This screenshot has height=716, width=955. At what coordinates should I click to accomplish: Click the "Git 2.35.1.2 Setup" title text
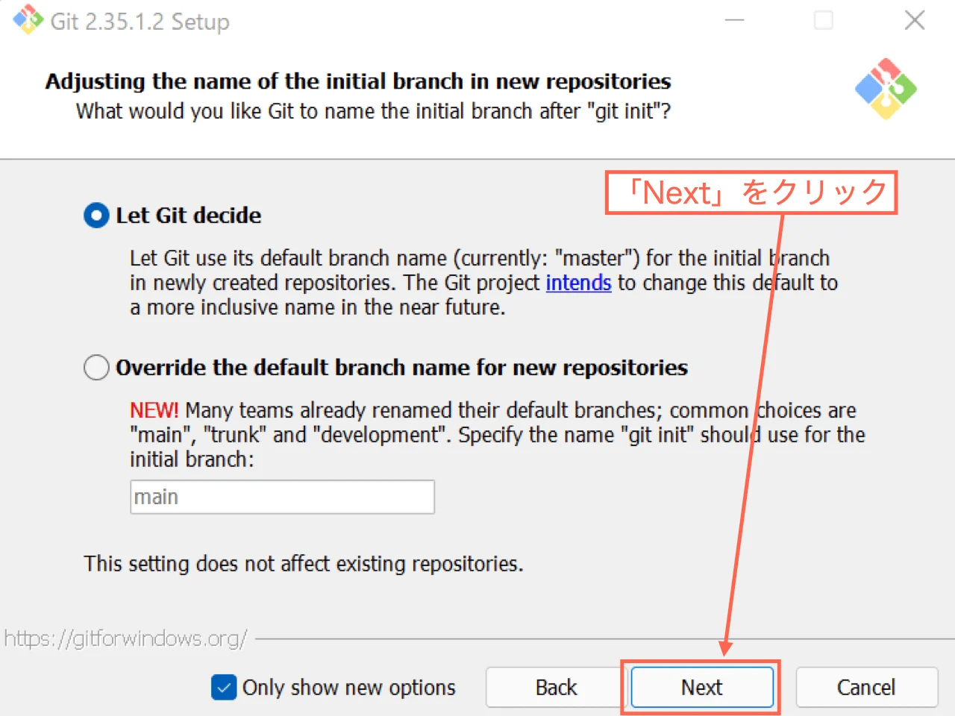(x=139, y=20)
